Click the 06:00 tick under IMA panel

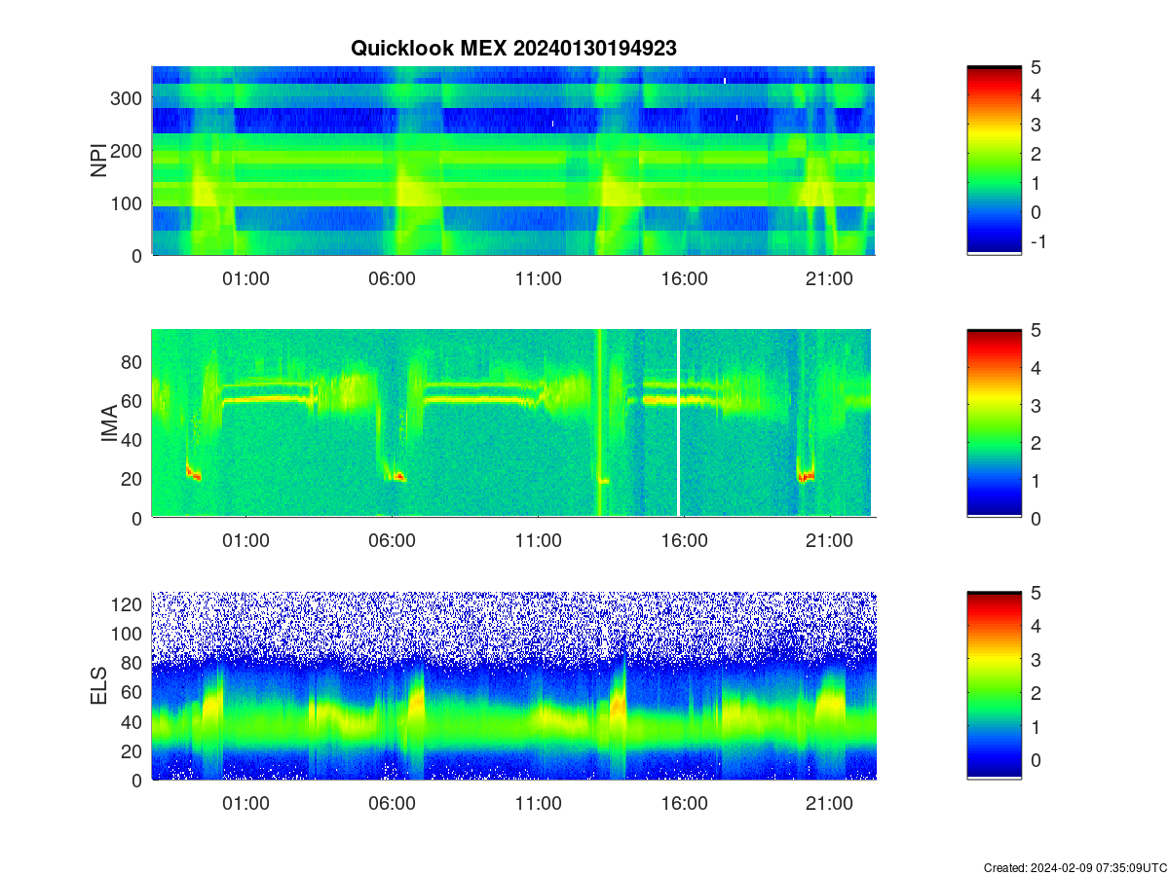tap(392, 541)
